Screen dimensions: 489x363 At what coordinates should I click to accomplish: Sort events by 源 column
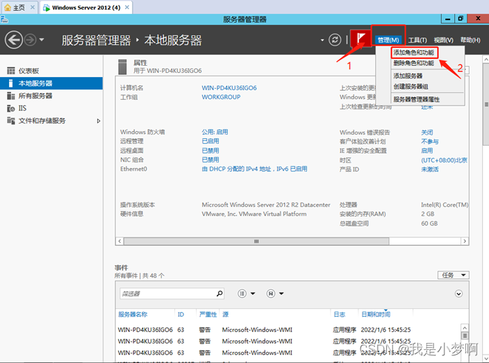(x=226, y=314)
